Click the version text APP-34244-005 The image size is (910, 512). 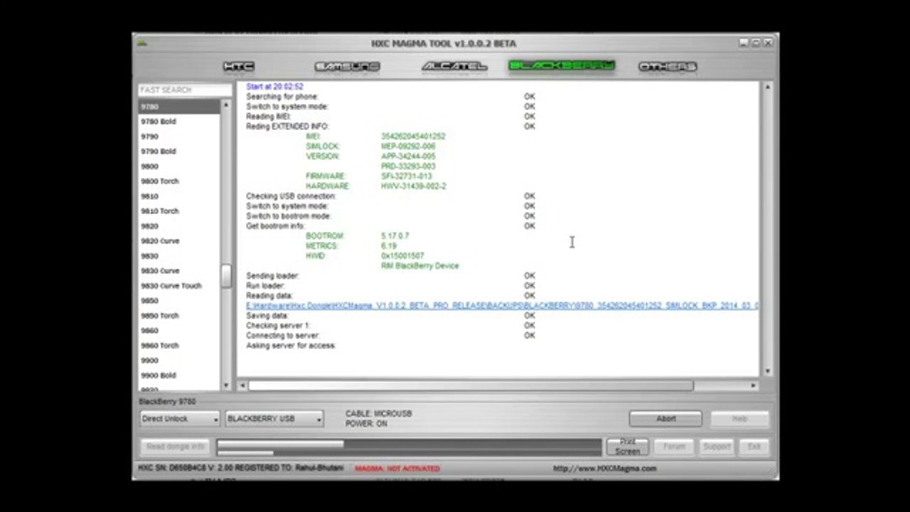click(x=408, y=156)
